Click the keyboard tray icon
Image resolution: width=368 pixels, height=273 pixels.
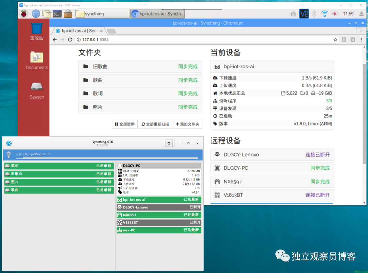[x=293, y=14]
